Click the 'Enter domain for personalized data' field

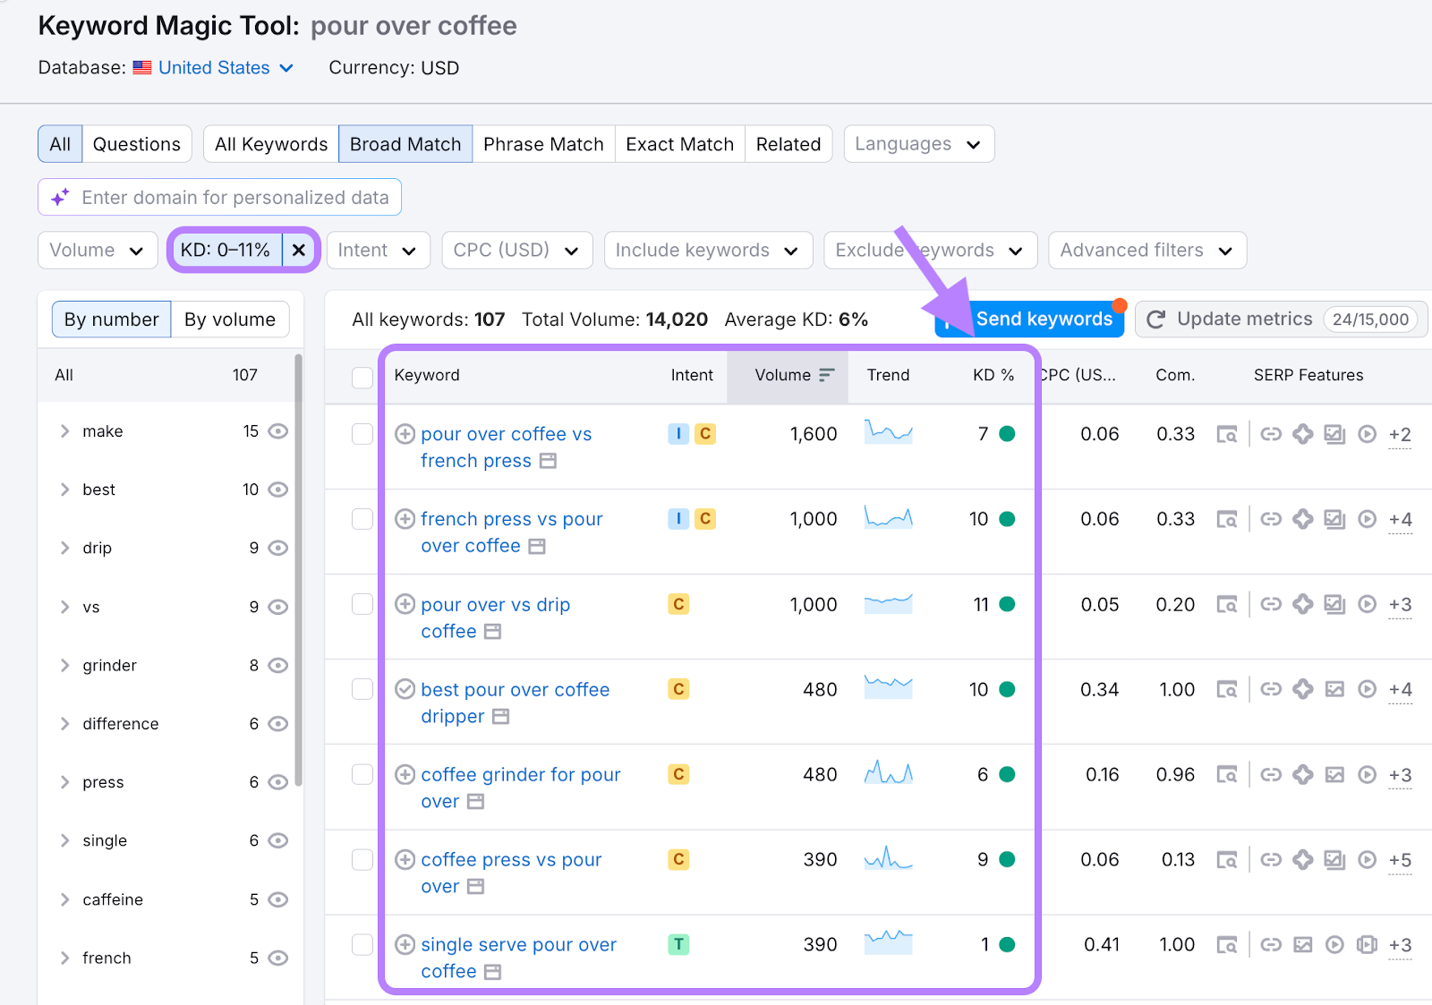pyautogui.click(x=234, y=198)
